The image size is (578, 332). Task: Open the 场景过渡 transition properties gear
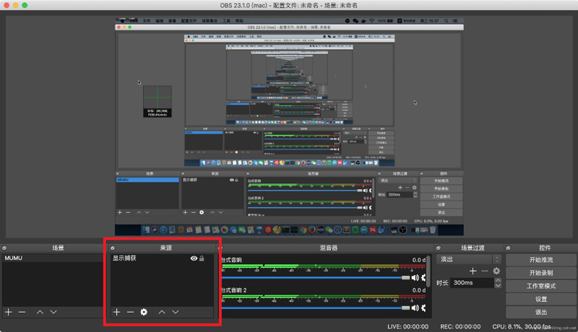(x=496, y=271)
